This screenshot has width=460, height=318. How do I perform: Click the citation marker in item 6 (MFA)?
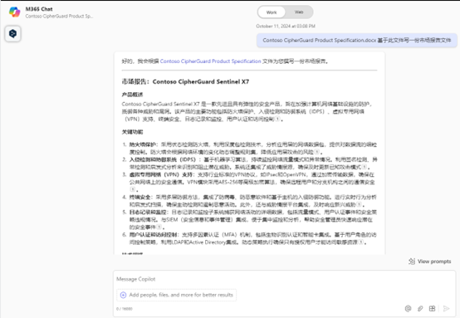(x=360, y=242)
